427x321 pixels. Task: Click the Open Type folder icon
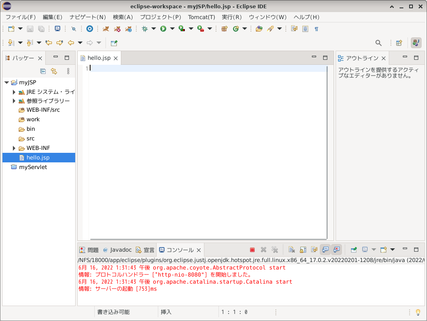coord(259,29)
